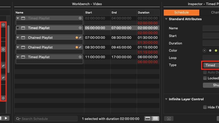This screenshot has width=219, height=123.
Task: Toggle the Hide FX checkbox
Action: pos(205,107)
